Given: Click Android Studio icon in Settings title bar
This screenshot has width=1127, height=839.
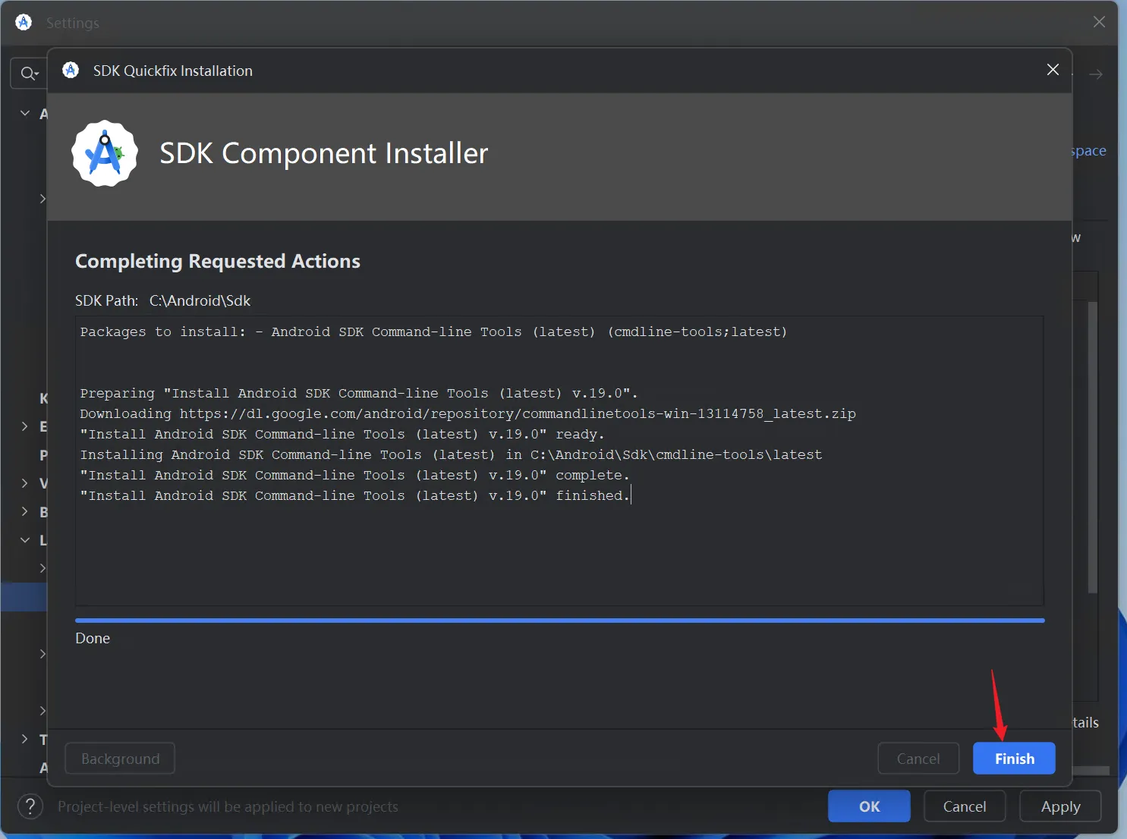Looking at the screenshot, I should tap(24, 23).
